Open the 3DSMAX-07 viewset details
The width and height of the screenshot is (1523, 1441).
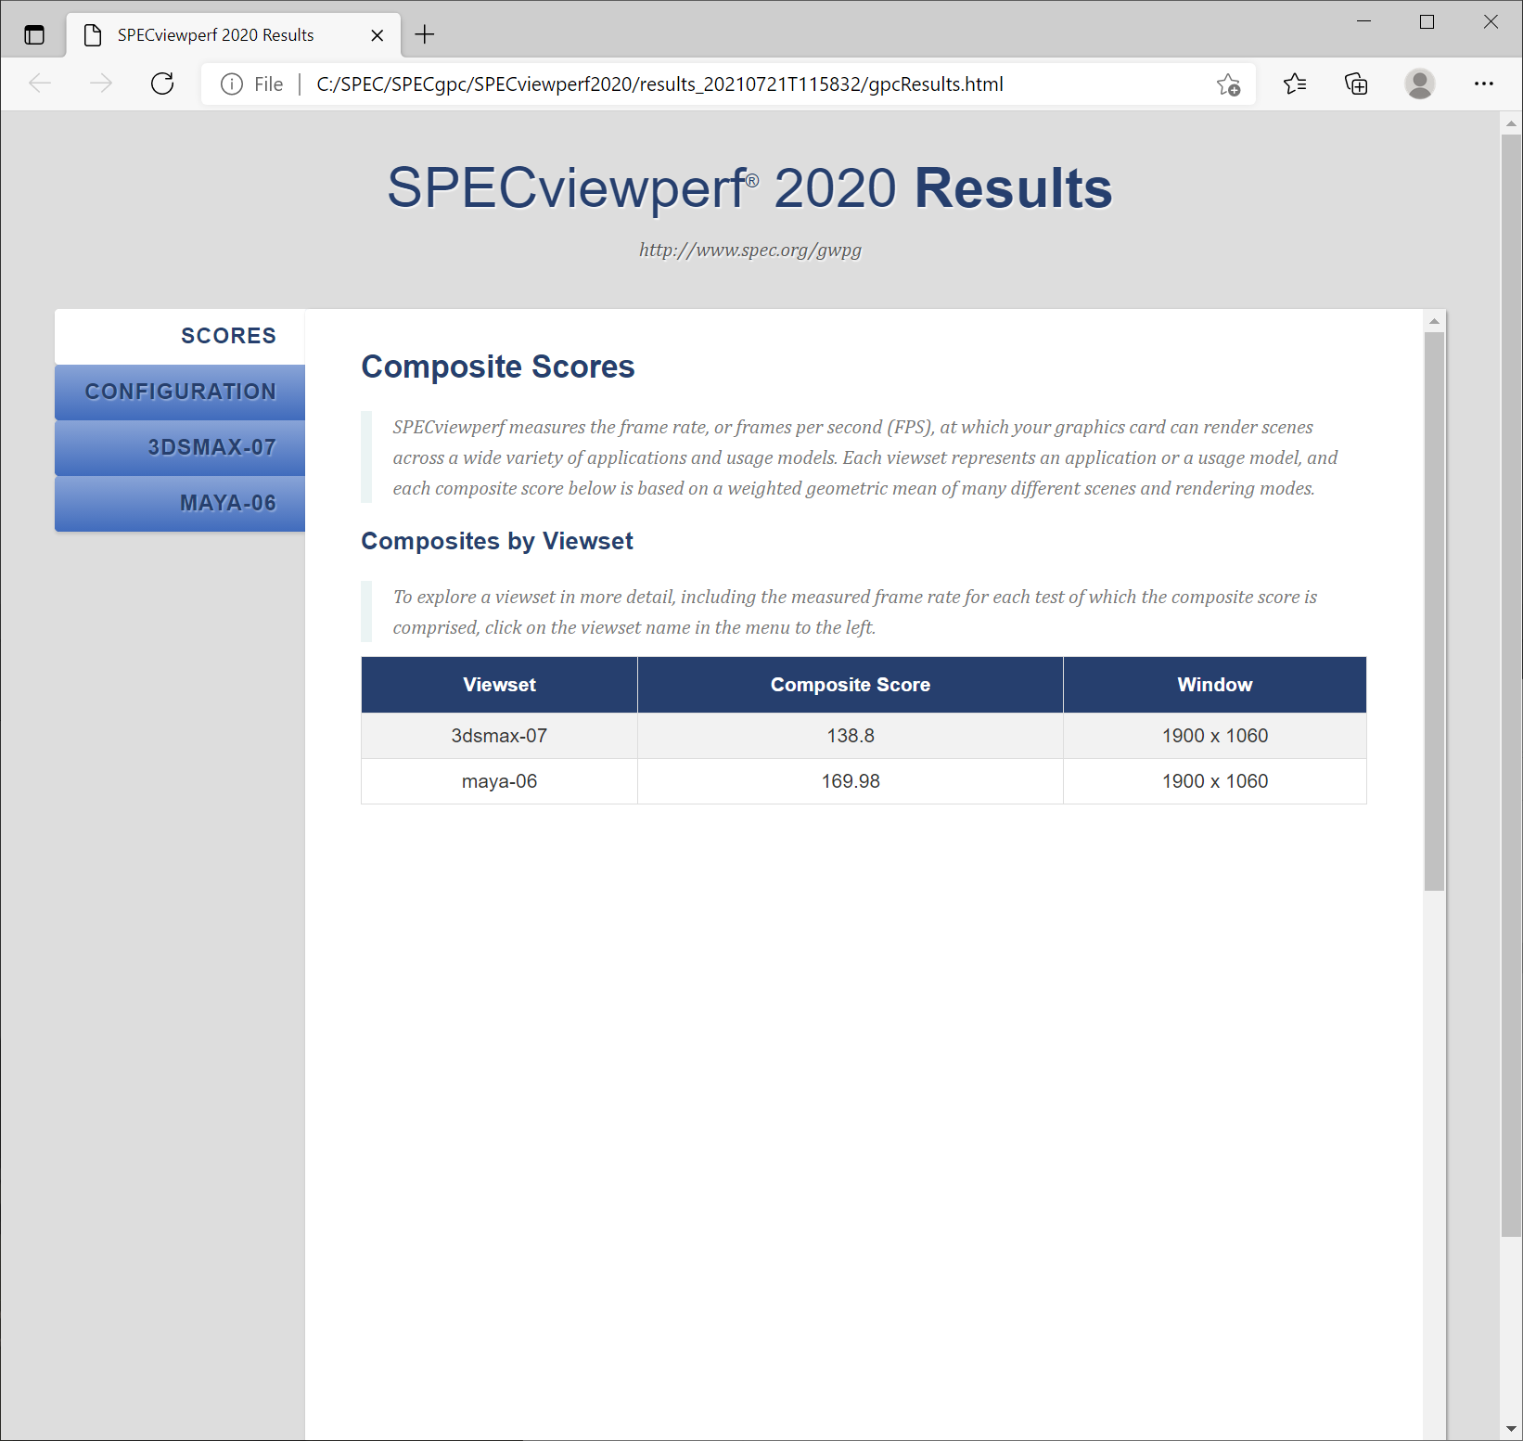180,447
